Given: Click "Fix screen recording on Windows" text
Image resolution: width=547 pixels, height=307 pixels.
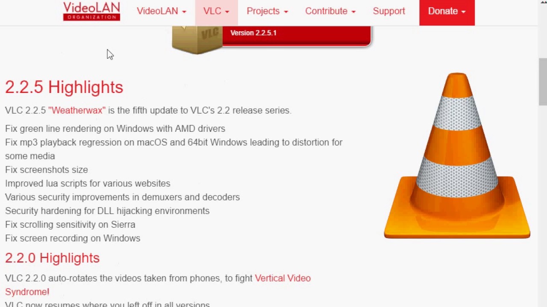Looking at the screenshot, I should (x=73, y=238).
